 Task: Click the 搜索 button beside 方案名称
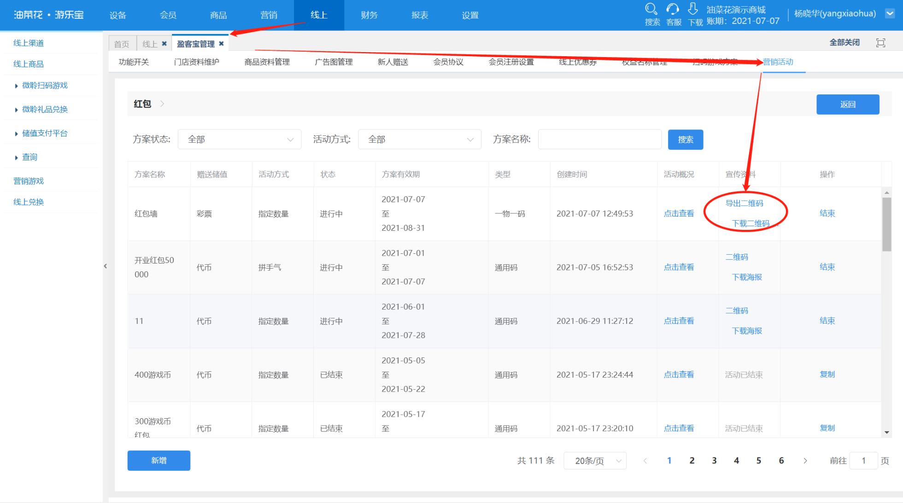[x=686, y=140]
